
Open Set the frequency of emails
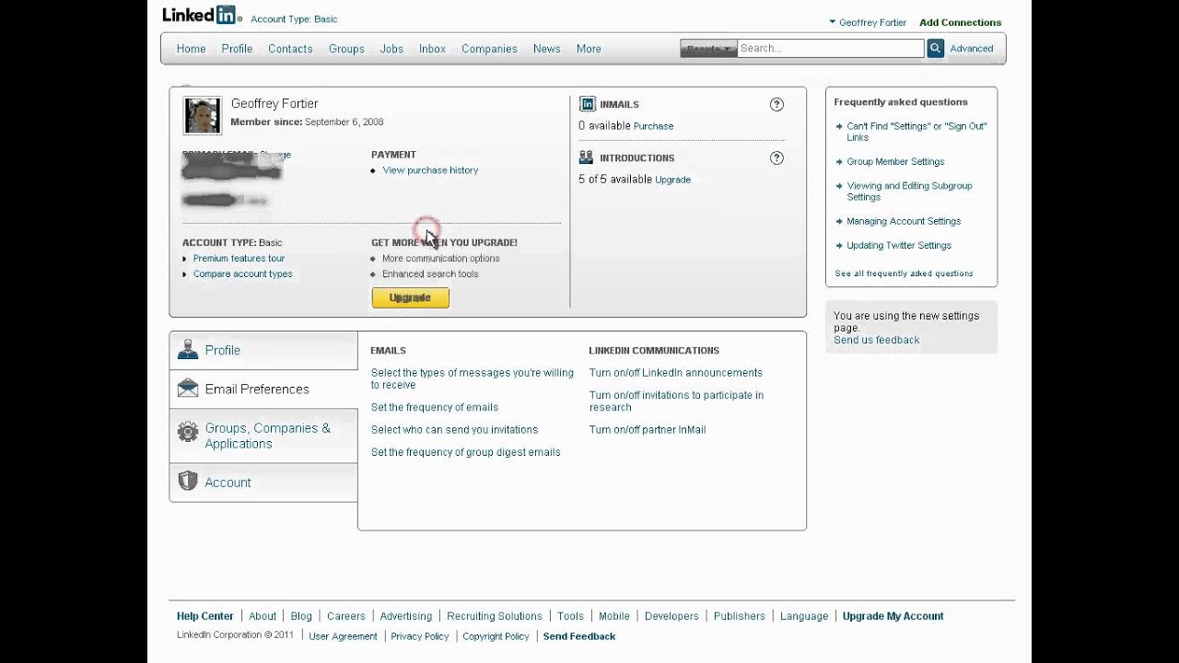tap(435, 407)
